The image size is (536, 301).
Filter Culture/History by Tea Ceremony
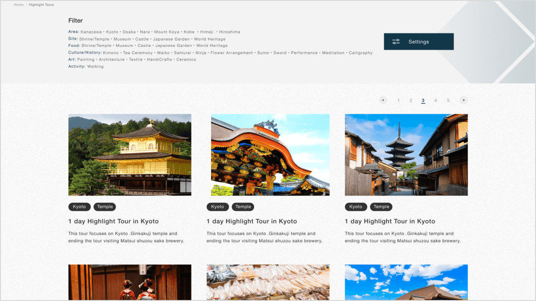pos(138,53)
